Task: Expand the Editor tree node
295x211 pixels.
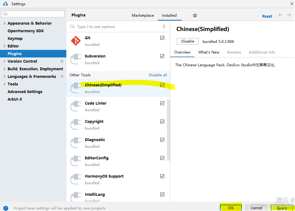Action: point(4,46)
